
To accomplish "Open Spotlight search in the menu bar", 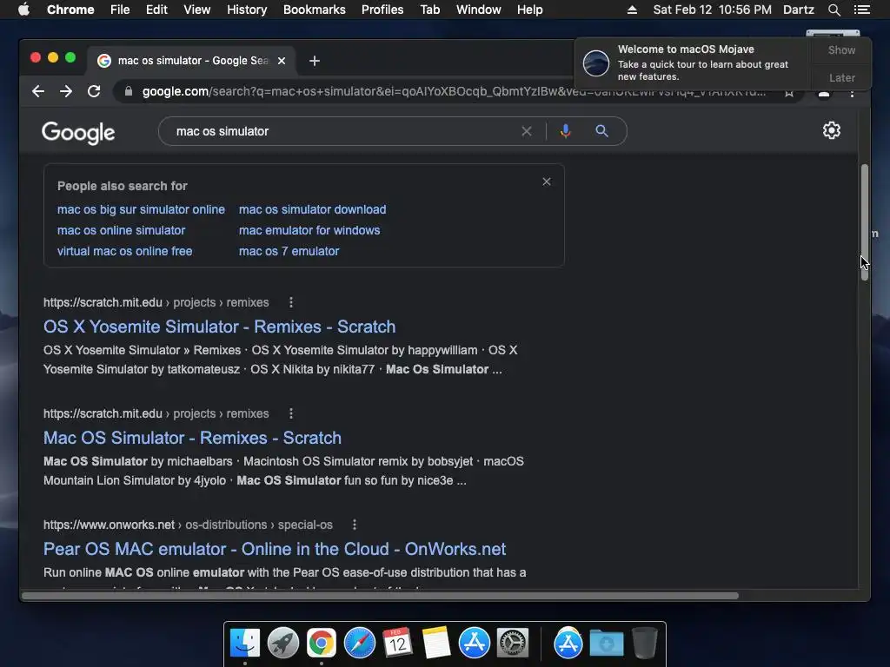I will (x=834, y=10).
